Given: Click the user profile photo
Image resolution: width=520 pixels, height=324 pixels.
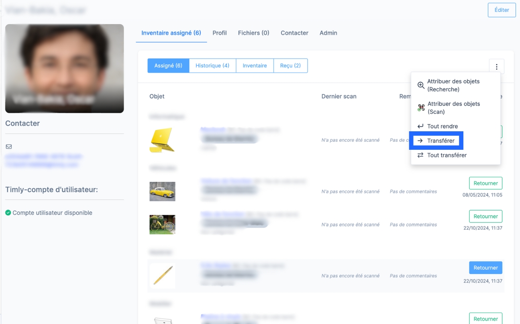Looking at the screenshot, I should (64, 68).
